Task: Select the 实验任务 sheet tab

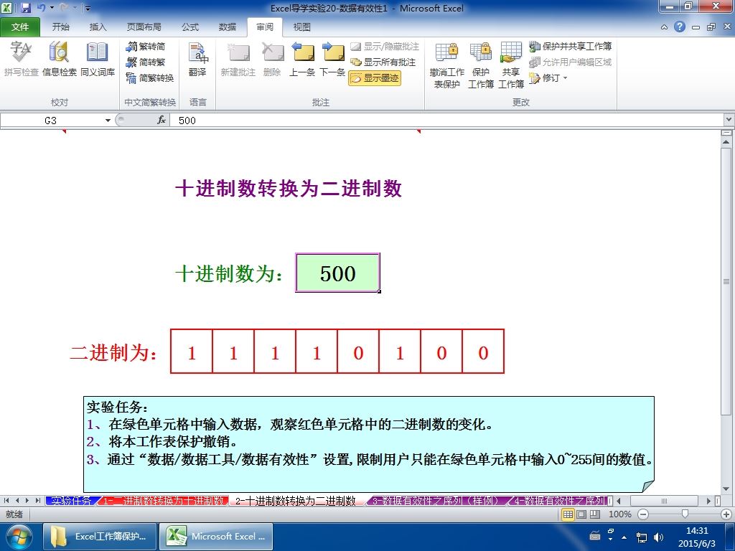Action: [x=71, y=501]
